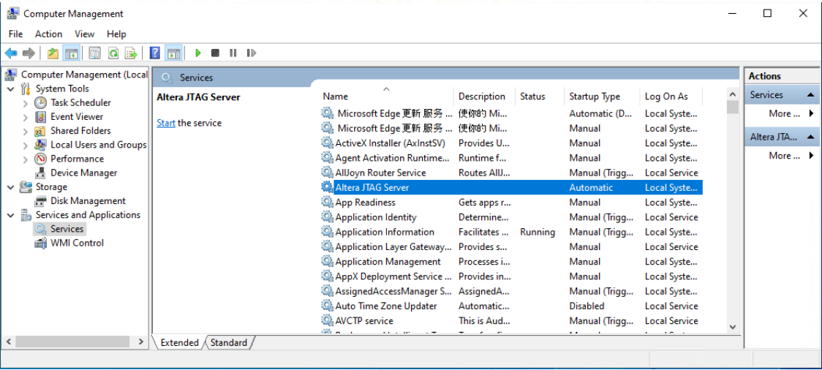Select ActiveX Installer (AxInstSV) service
822x370 pixels.
(511, 143)
